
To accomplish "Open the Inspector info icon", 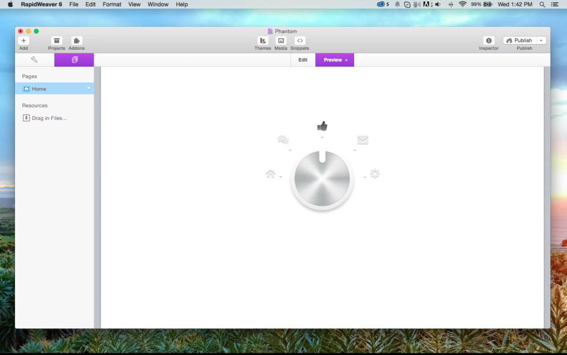I will pos(488,41).
